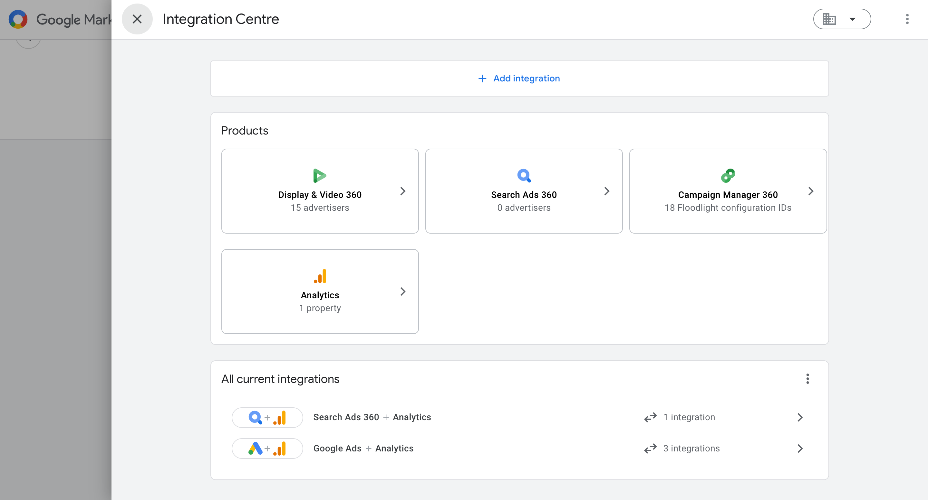This screenshot has width=928, height=500.
Task: Close the Integration Centre panel
Action: pos(137,19)
